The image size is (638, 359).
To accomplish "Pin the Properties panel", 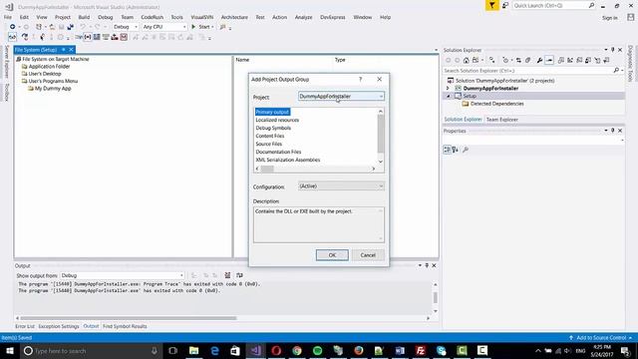I will 613,131.
